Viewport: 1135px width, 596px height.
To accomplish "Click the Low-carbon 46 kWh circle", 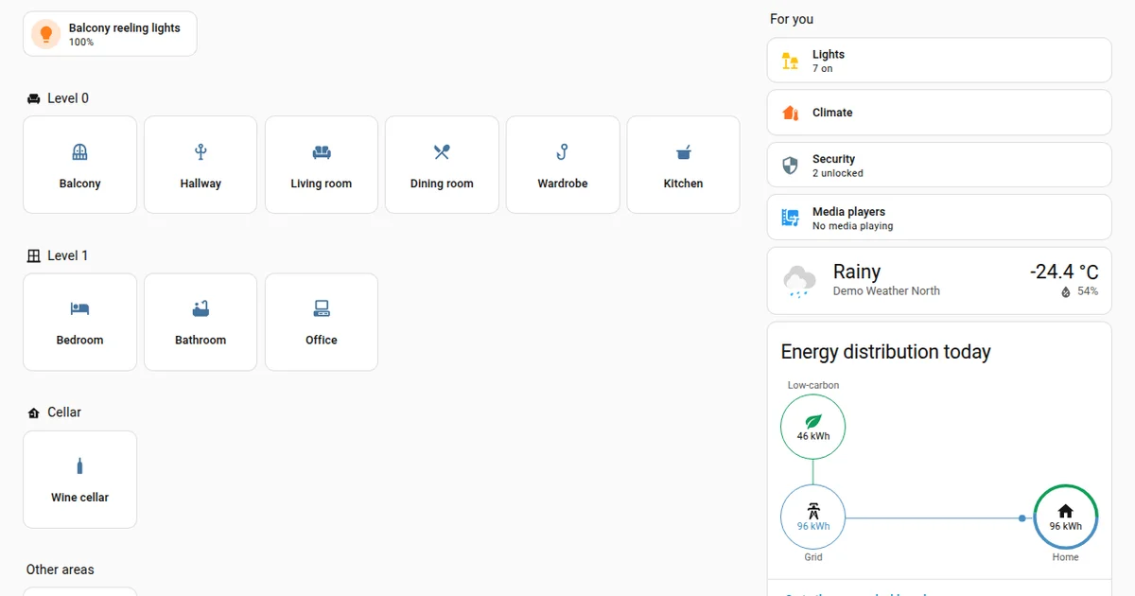I will coord(812,427).
